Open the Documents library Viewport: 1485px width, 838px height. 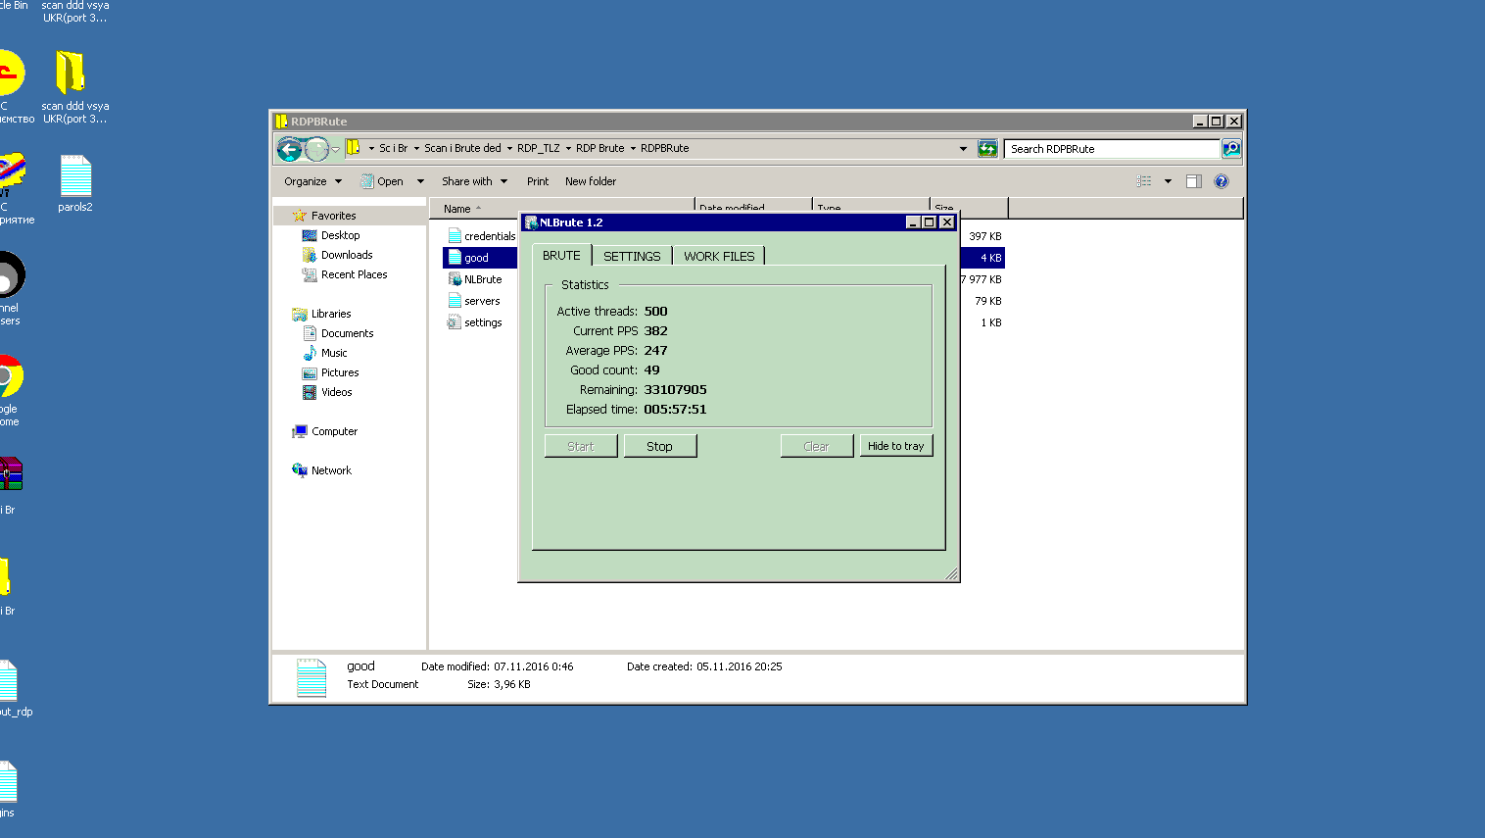(x=347, y=333)
